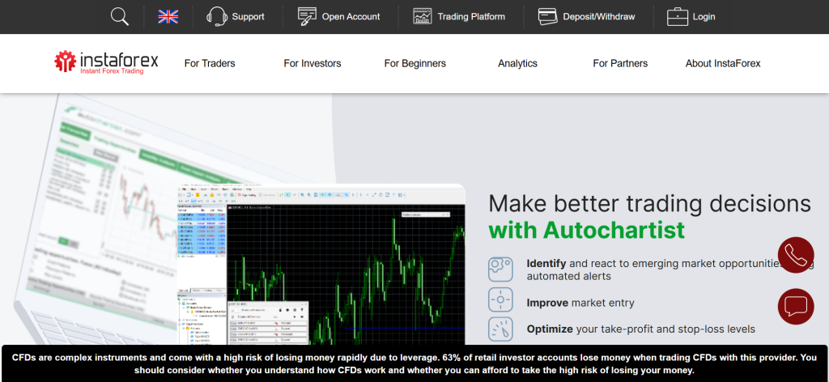The height and width of the screenshot is (382, 829).
Task: Click the Support link text
Action: (249, 17)
